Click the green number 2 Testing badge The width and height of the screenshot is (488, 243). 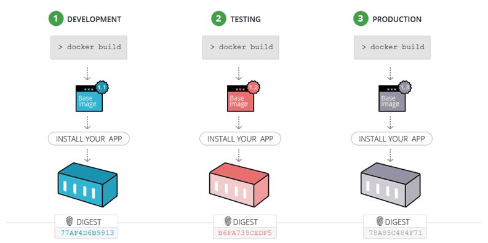[219, 19]
